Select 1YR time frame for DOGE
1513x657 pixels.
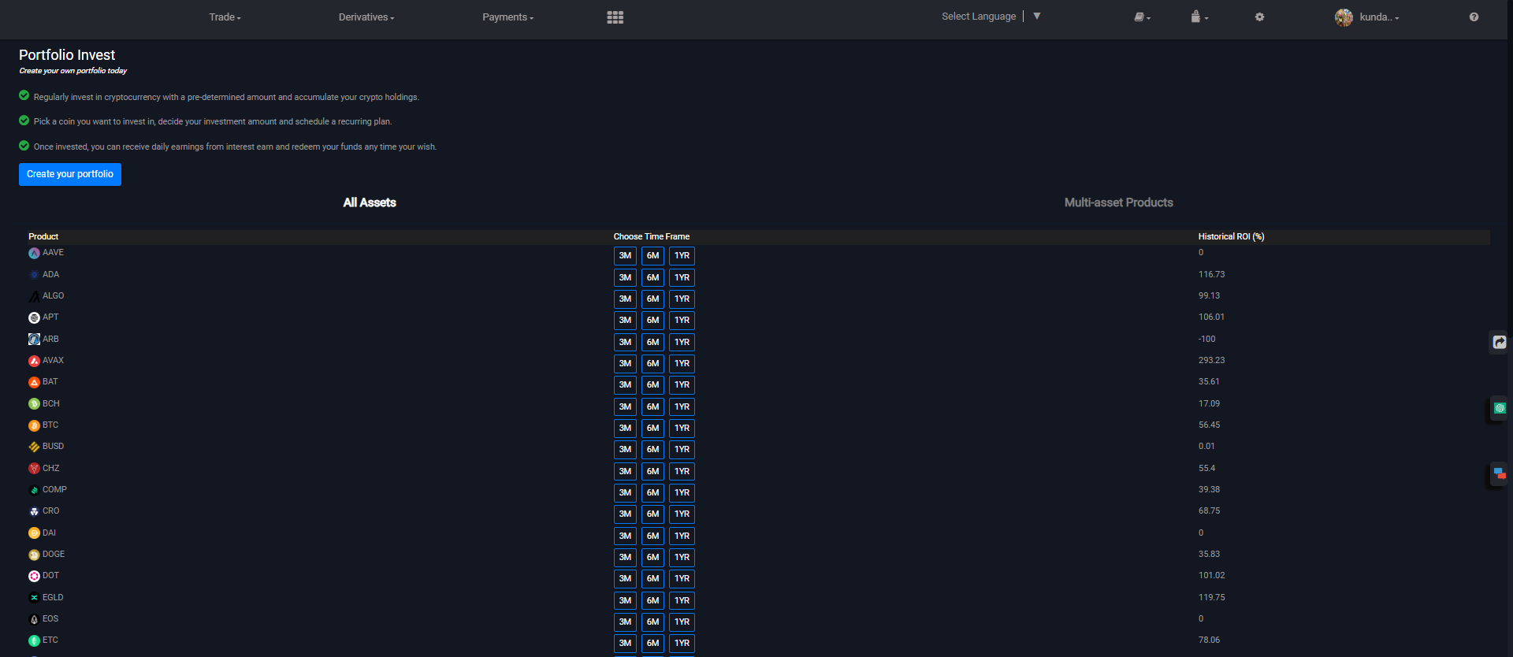(682, 558)
